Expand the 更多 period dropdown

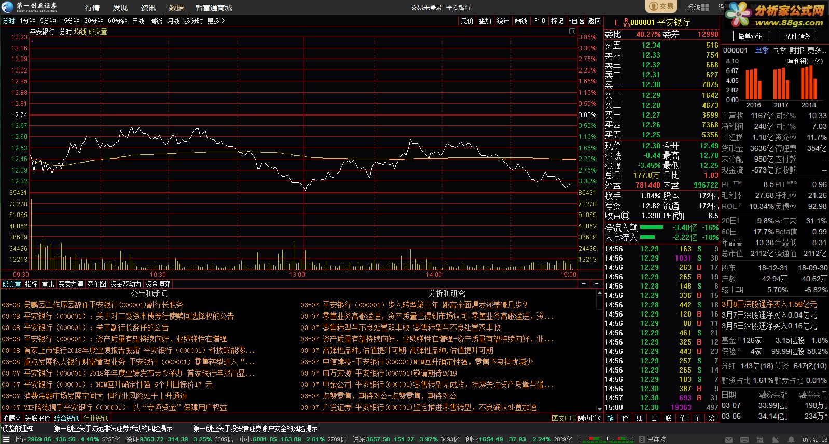click(x=216, y=21)
